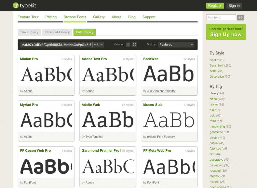Image resolution: width=257 pixels, height=188 pixels.
Task: Switch to grid view icon
Action: pyautogui.click(x=135, y=45)
